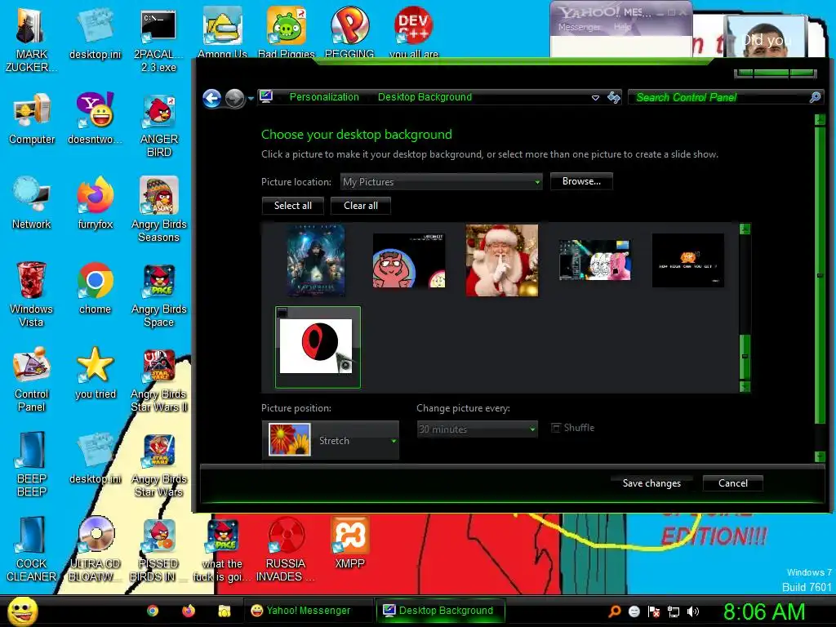Click the window's scroll-down arrow
836x627 pixels.
[x=820, y=456]
